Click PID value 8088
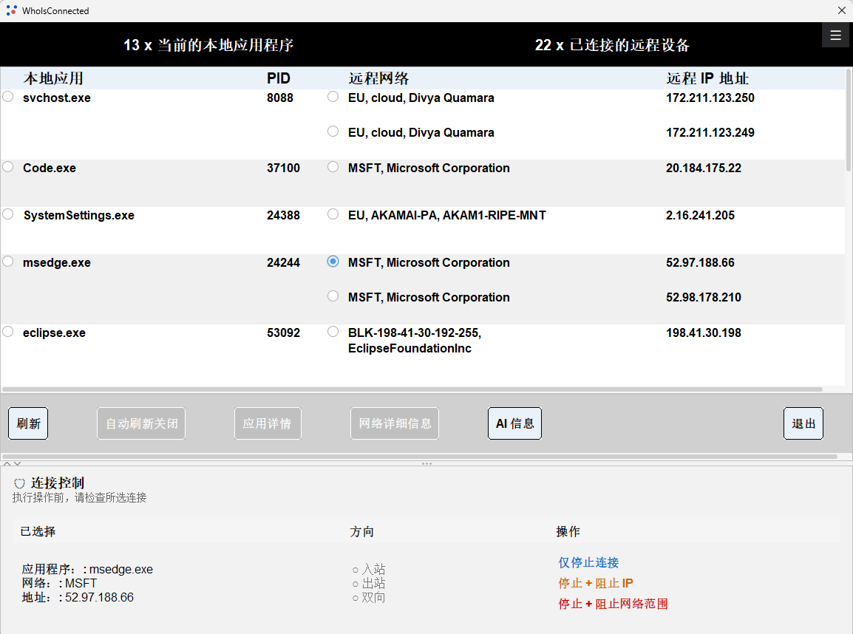This screenshot has height=634, width=853. click(x=279, y=98)
